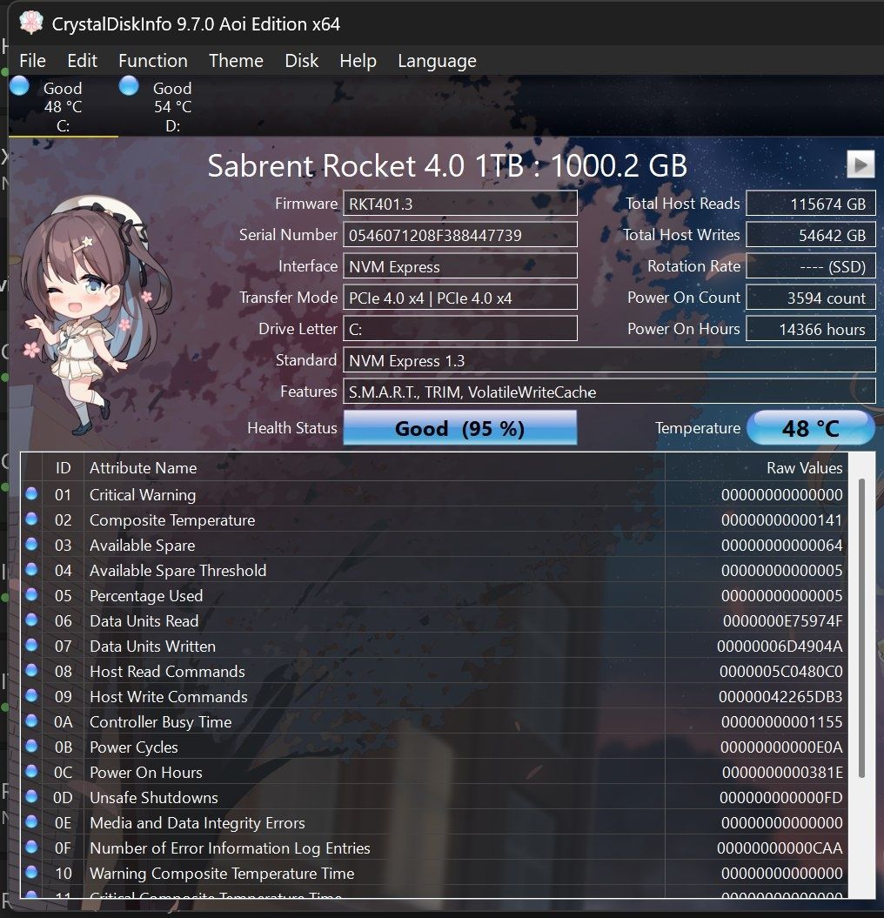Click the Interface field NVM Express
This screenshot has width=884, height=918.
pos(459,266)
